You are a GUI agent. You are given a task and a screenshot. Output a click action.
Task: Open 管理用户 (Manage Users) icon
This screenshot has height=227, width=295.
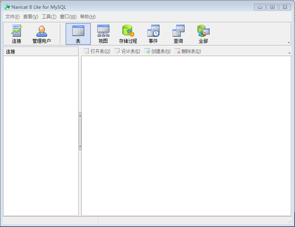pos(41,34)
